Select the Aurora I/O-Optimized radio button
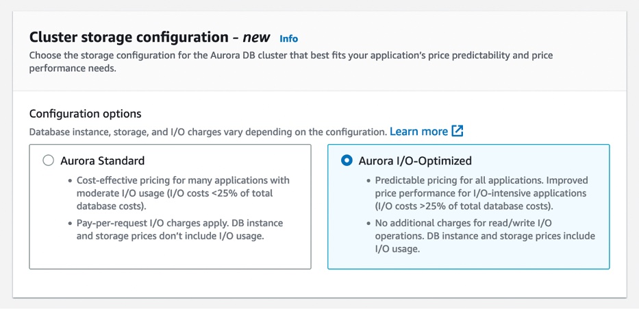Screen dimensions: 639x310 pos(347,160)
